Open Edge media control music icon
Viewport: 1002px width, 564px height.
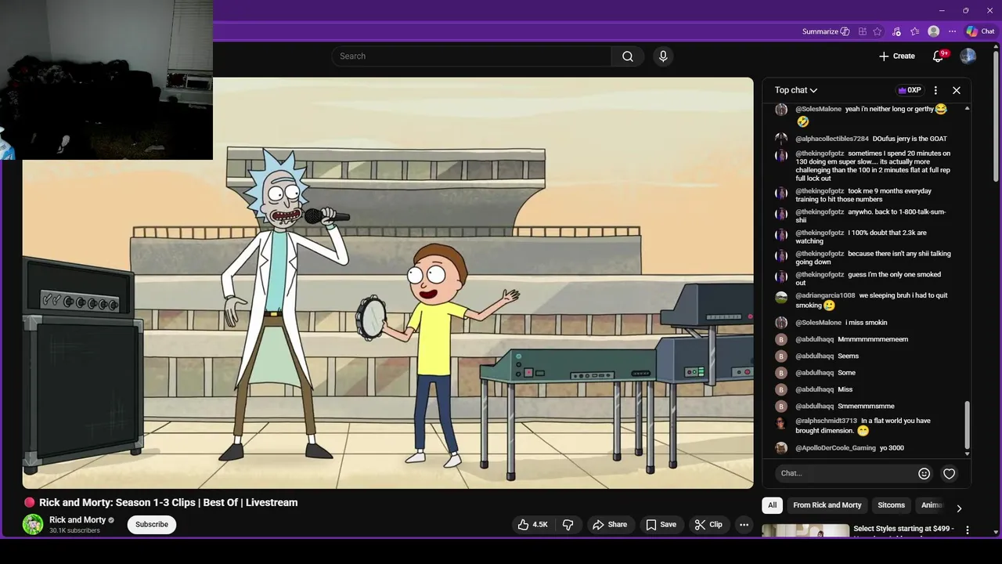(x=896, y=31)
